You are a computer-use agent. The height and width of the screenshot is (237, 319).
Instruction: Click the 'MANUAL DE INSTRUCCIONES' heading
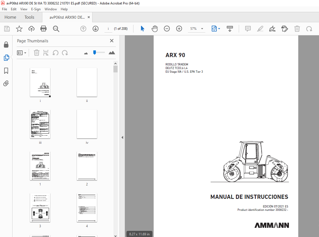(x=249, y=197)
